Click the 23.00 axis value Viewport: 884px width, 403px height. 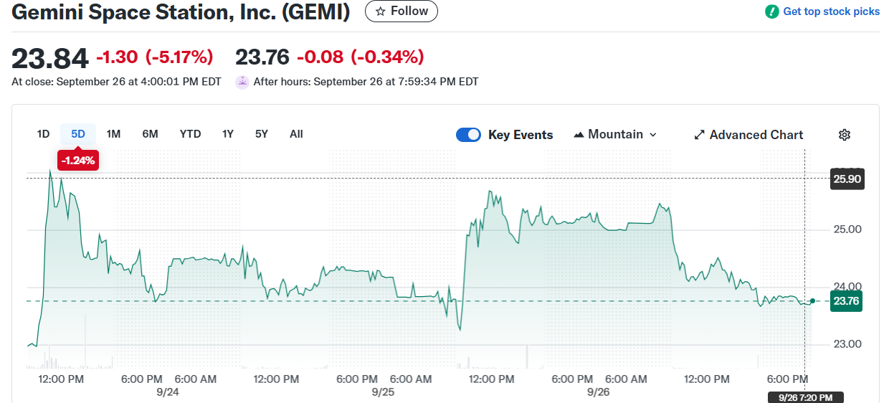847,344
